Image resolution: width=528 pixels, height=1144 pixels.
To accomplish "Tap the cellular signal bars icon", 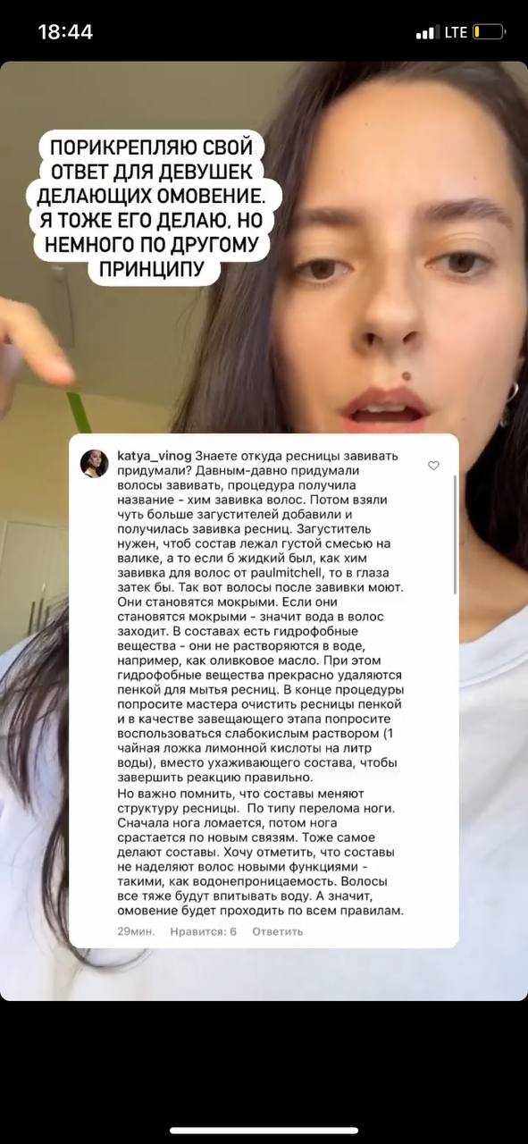I will click(x=426, y=33).
